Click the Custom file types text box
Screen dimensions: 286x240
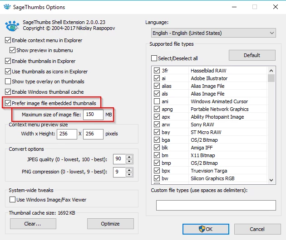(216, 205)
